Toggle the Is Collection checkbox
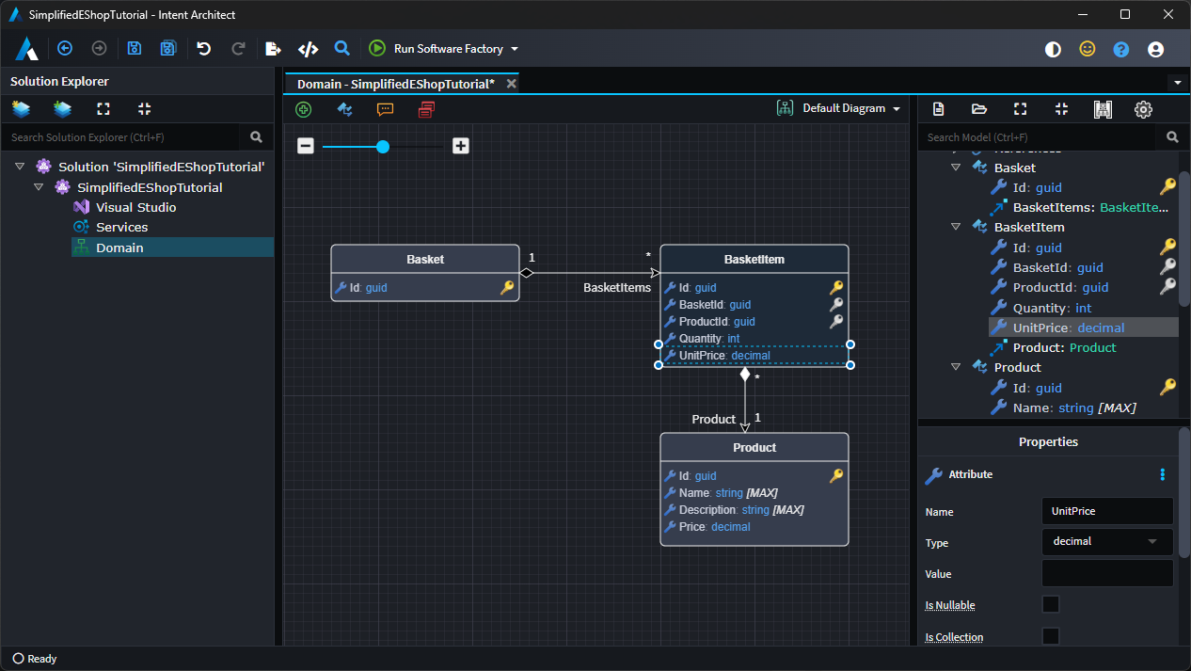The image size is (1191, 671). pyautogui.click(x=1051, y=636)
